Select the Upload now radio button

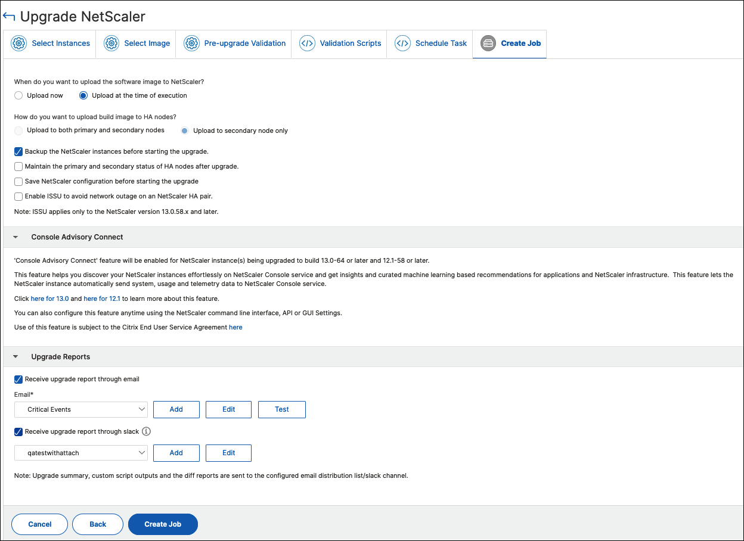(x=18, y=95)
